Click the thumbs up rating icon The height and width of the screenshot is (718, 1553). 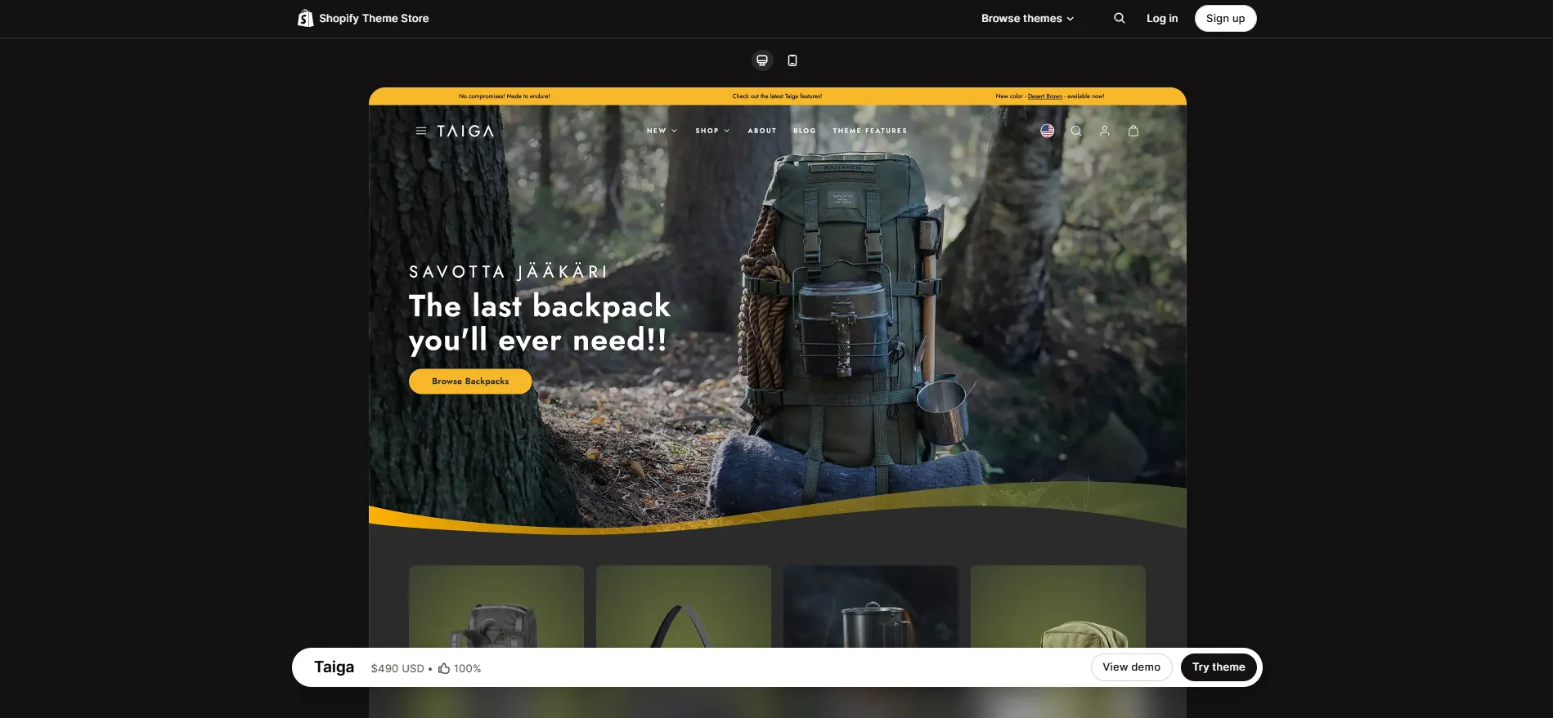pyautogui.click(x=444, y=668)
